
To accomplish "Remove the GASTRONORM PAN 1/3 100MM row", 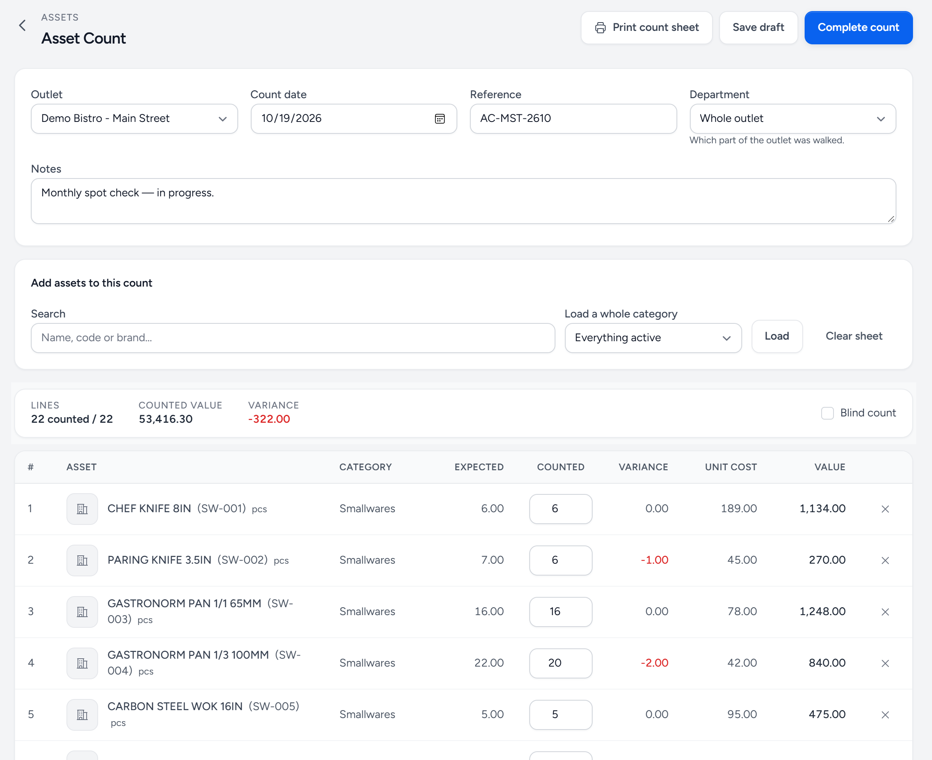I will 885,663.
